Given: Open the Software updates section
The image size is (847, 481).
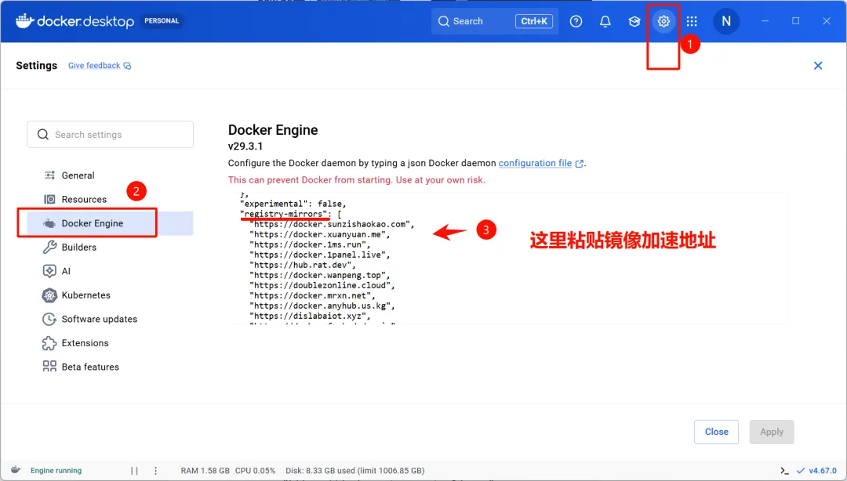Looking at the screenshot, I should pyautogui.click(x=111, y=319).
